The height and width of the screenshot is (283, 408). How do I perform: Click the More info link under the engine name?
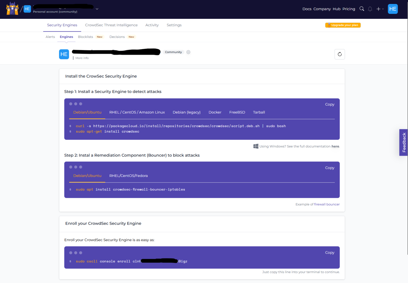click(x=82, y=58)
